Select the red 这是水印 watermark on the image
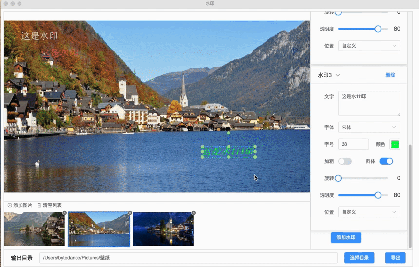The image size is (419, 267). click(x=60, y=53)
